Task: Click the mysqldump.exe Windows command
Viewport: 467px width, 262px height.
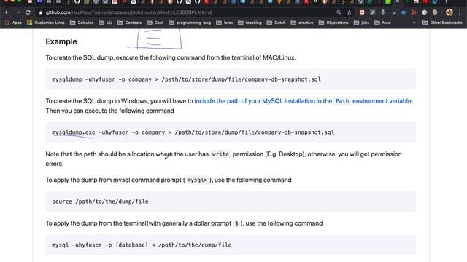Action: 193,132
